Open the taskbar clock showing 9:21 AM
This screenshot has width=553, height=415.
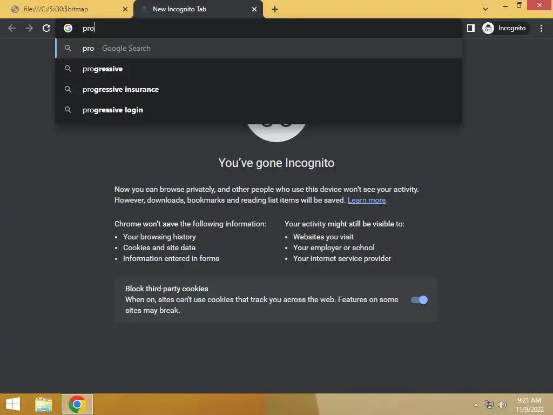[529, 405]
